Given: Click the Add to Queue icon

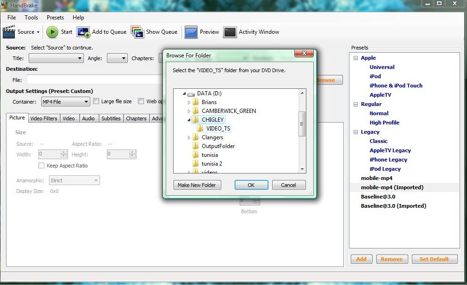Looking at the screenshot, I should coord(83,31).
